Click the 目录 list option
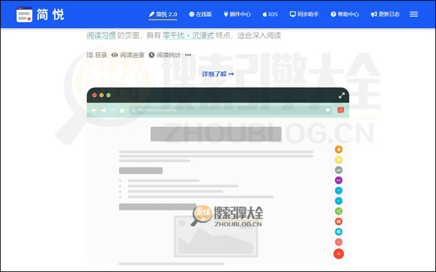436x272 pixels. pos(97,55)
